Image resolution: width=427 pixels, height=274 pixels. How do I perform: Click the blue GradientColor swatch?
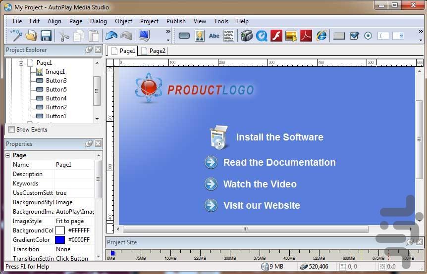pyautogui.click(x=60, y=240)
